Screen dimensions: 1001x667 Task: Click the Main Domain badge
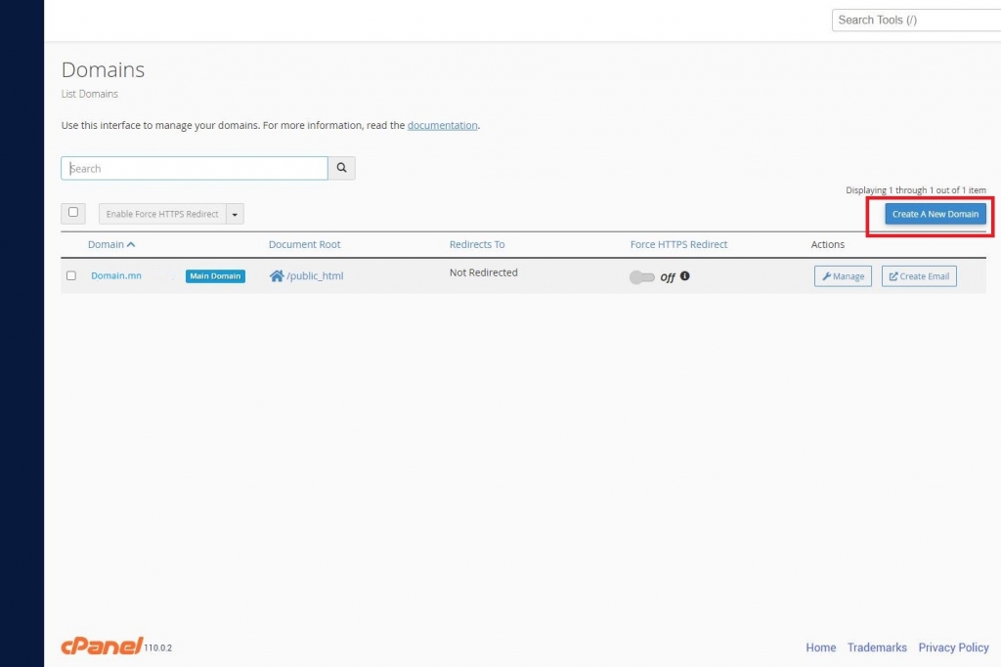pyautogui.click(x=215, y=276)
